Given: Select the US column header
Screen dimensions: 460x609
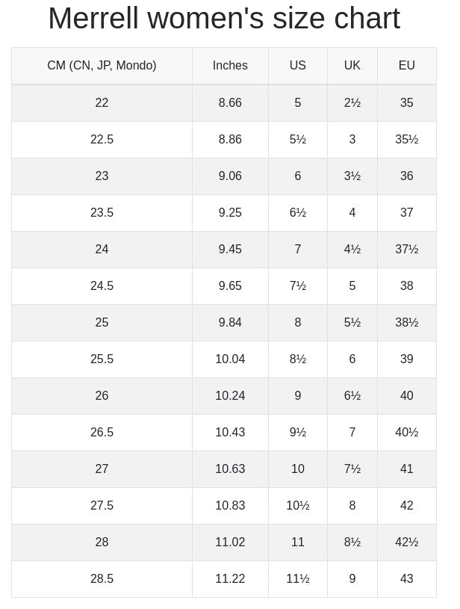Looking at the screenshot, I should (298, 65).
